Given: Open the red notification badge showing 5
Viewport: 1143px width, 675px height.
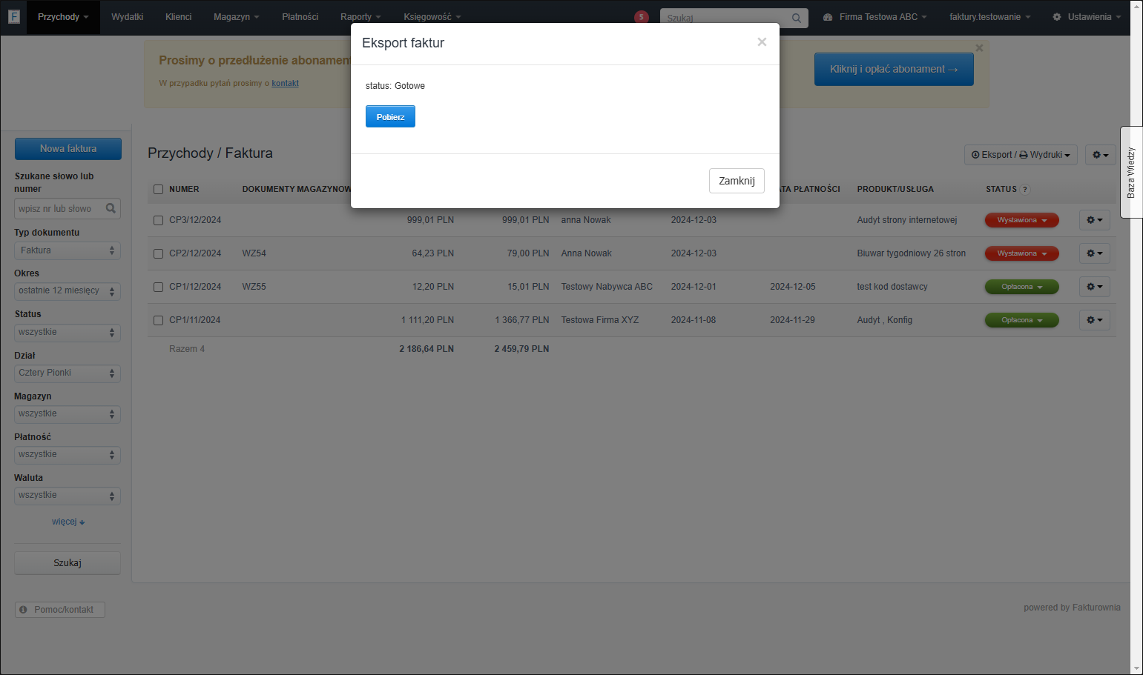Looking at the screenshot, I should pos(642,17).
